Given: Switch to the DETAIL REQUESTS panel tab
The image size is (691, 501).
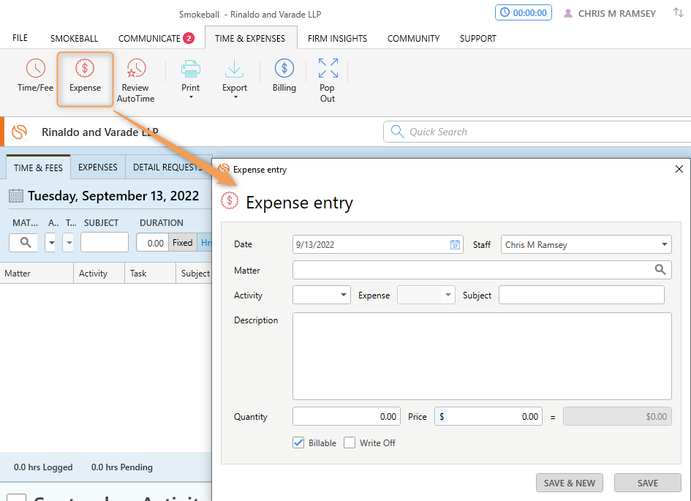Looking at the screenshot, I should pyautogui.click(x=167, y=167).
